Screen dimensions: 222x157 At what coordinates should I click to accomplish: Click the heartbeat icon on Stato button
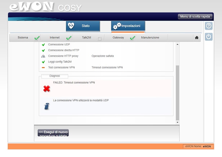[x=71, y=26]
